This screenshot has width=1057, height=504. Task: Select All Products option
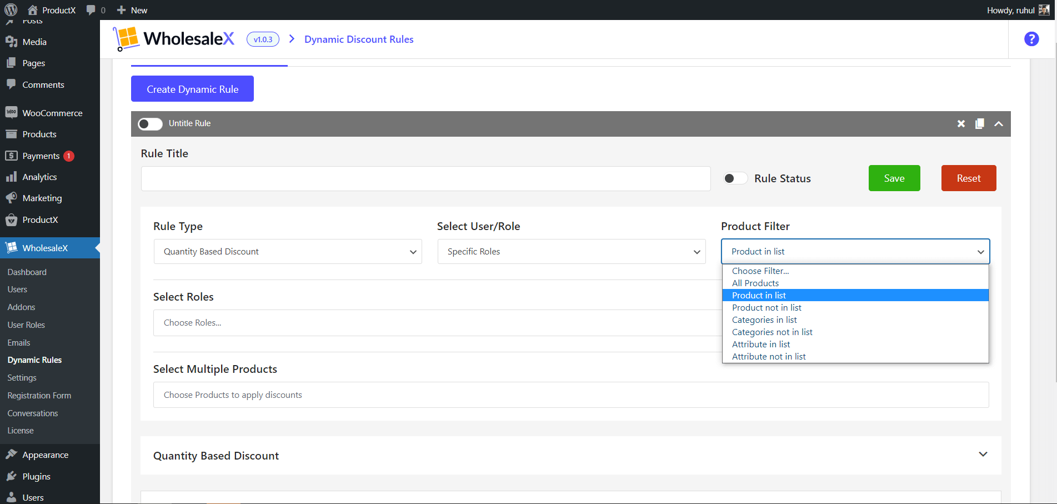click(x=855, y=283)
